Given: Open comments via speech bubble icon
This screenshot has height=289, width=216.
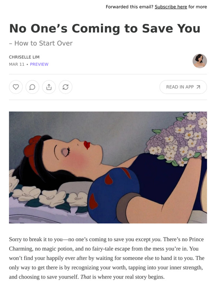Looking at the screenshot, I should 32,87.
